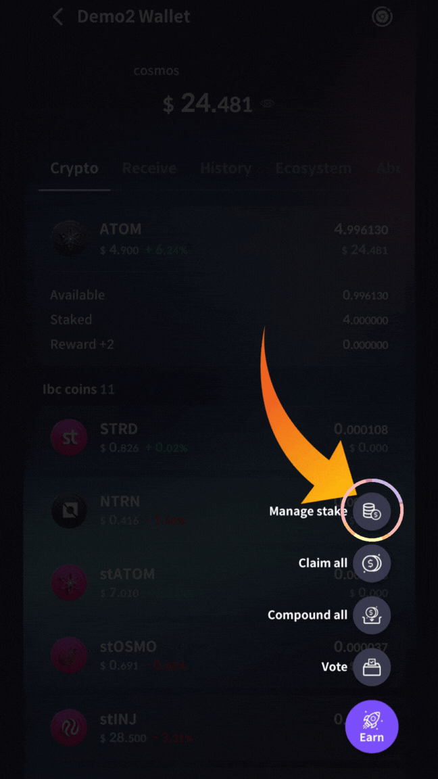Open the Ecosystem tab
This screenshot has width=438, height=779.
[x=314, y=168]
